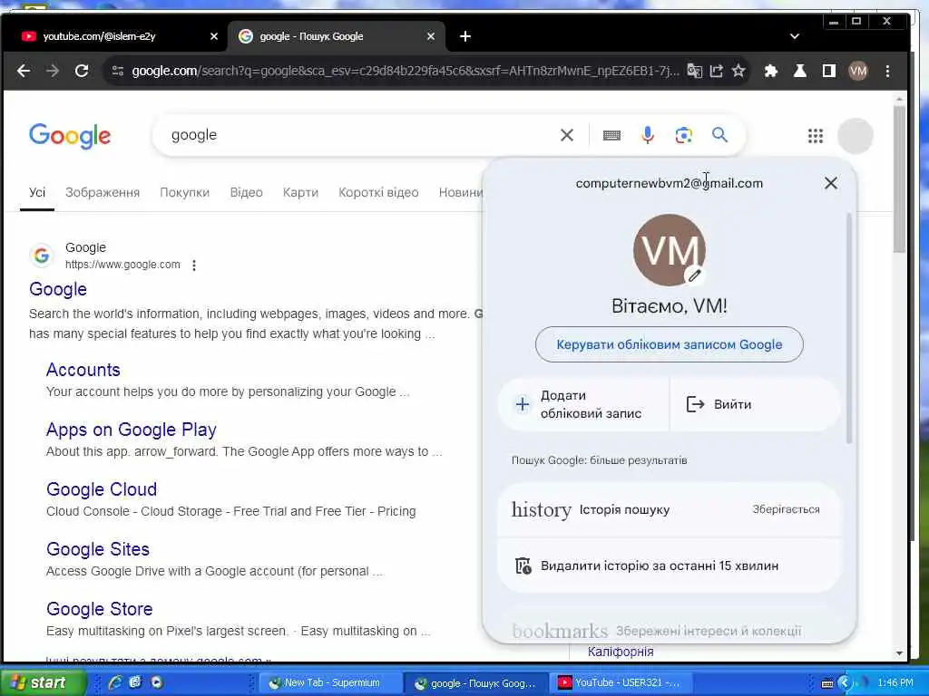929x696 pixels.
Task: Edit profile picture via pencil icon
Action: coord(694,275)
